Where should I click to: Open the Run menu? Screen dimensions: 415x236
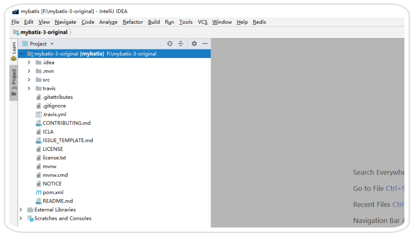(x=170, y=22)
